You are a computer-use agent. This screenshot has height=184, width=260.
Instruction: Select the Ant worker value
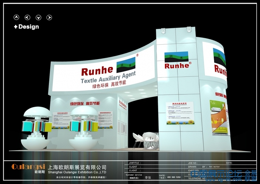pyautogui.click(x=214, y=167)
